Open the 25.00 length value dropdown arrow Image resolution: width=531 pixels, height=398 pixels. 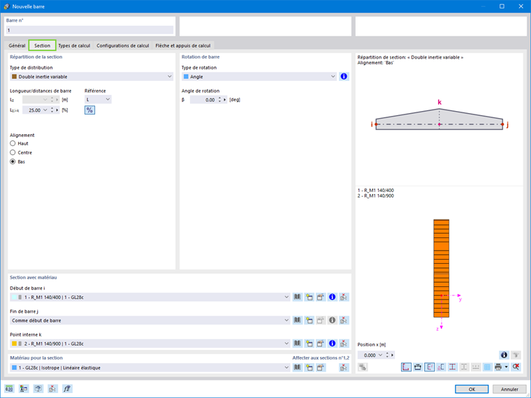pos(45,110)
